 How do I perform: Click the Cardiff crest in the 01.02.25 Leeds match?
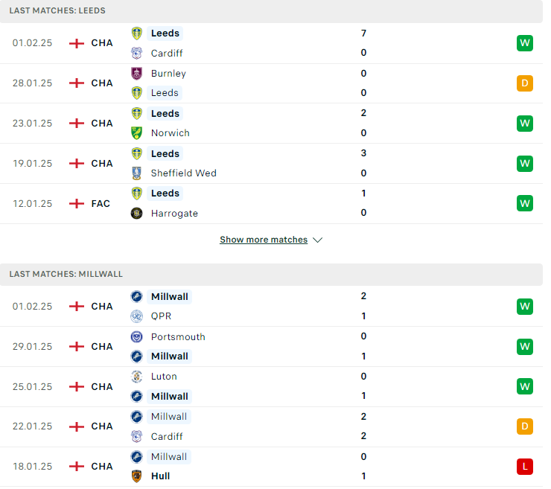coord(137,53)
